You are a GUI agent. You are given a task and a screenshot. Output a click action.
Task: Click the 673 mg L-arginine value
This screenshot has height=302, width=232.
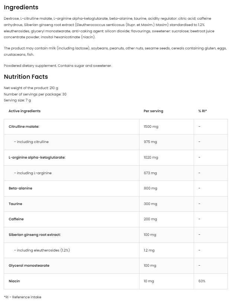coord(150,173)
